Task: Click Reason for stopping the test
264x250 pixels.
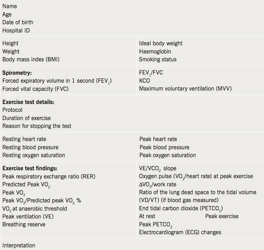Action: pyautogui.click(x=37, y=126)
